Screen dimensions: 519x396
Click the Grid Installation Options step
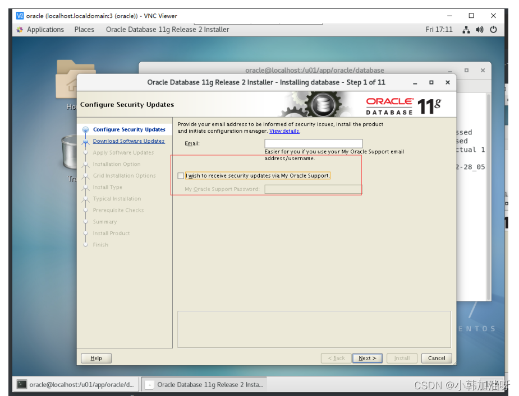[x=124, y=176]
